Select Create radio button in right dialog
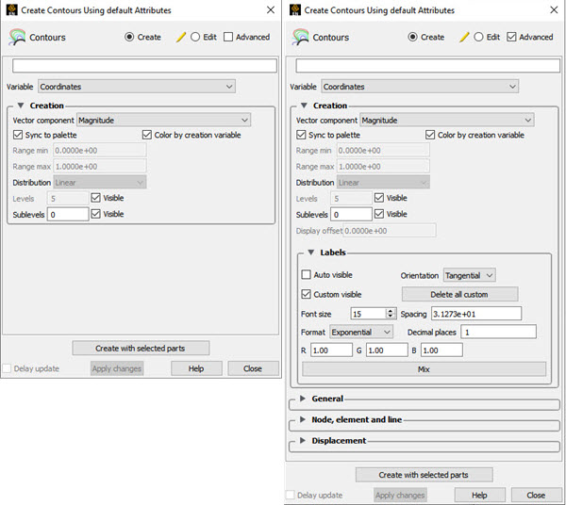Image resolution: width=566 pixels, height=505 pixels. (x=412, y=37)
